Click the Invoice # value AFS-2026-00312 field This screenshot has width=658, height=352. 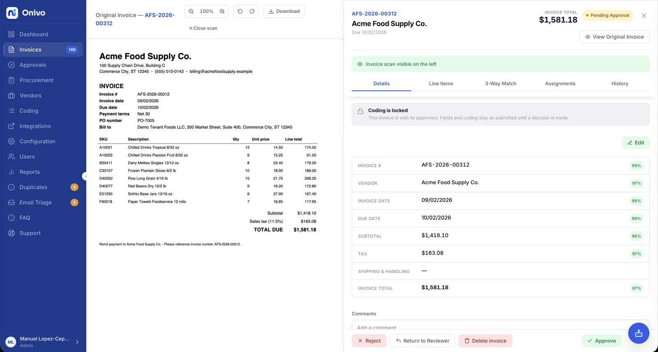pyautogui.click(x=445, y=165)
